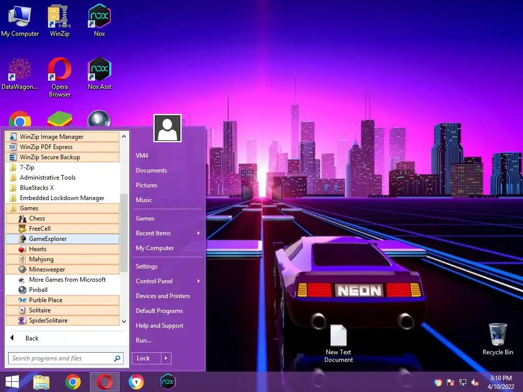Open Documents from the Start menu
523x392 pixels.
(x=168, y=170)
